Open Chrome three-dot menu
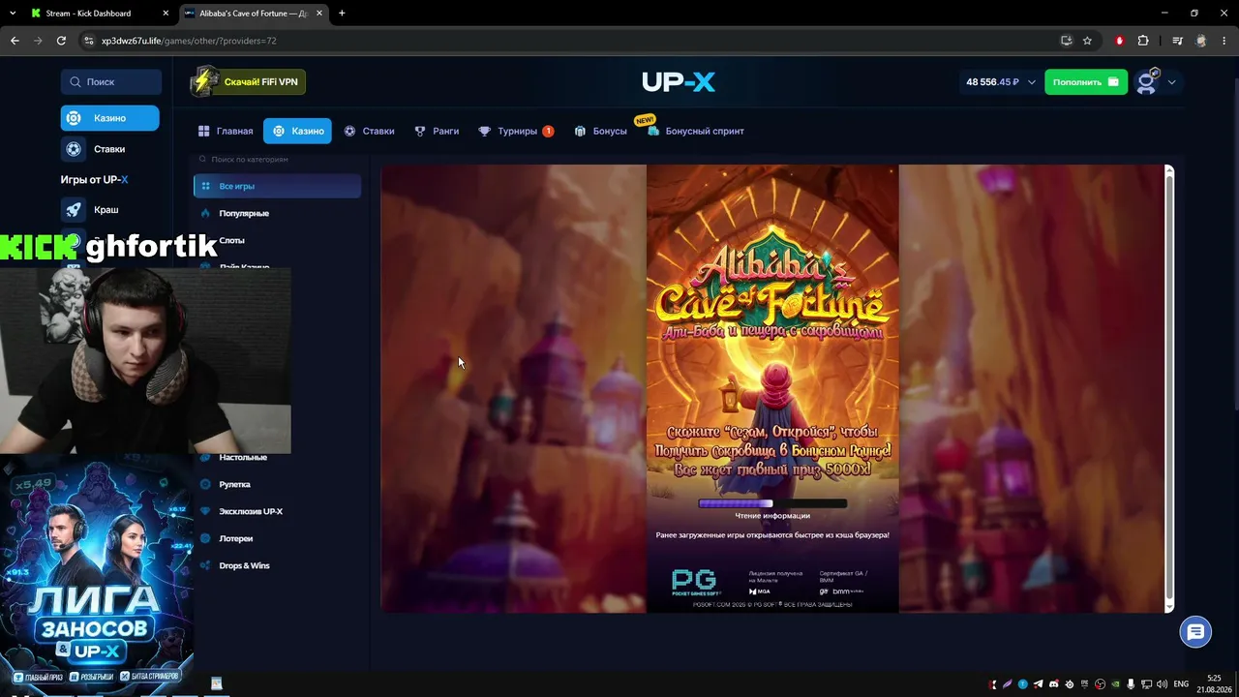This screenshot has width=1239, height=697. pyautogui.click(x=1224, y=41)
